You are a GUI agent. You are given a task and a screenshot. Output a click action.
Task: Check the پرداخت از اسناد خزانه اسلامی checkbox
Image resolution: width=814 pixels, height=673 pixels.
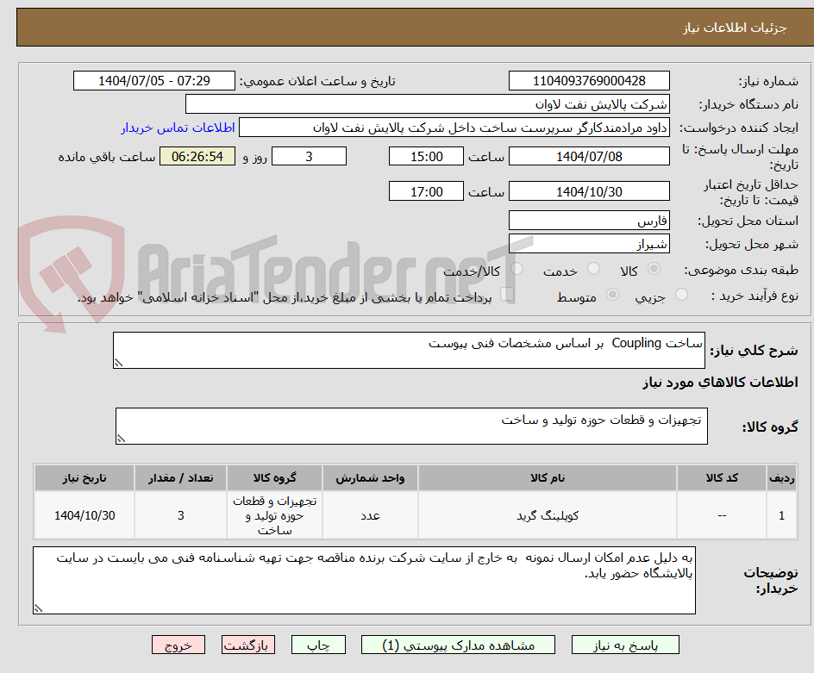click(x=508, y=293)
